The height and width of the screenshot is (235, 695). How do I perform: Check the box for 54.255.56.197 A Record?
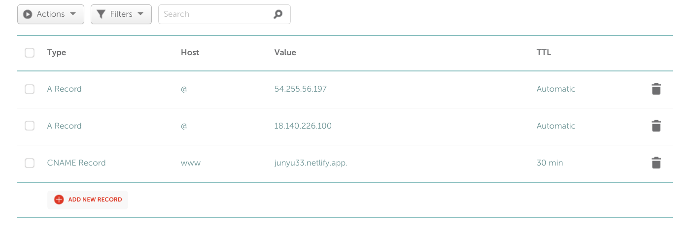pyautogui.click(x=30, y=89)
